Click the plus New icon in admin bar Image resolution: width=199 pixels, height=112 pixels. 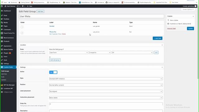coord(28,6)
